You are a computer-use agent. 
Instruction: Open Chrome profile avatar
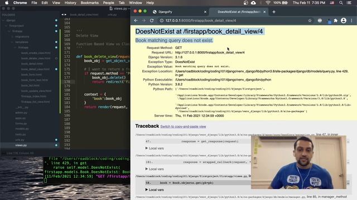[344, 21]
